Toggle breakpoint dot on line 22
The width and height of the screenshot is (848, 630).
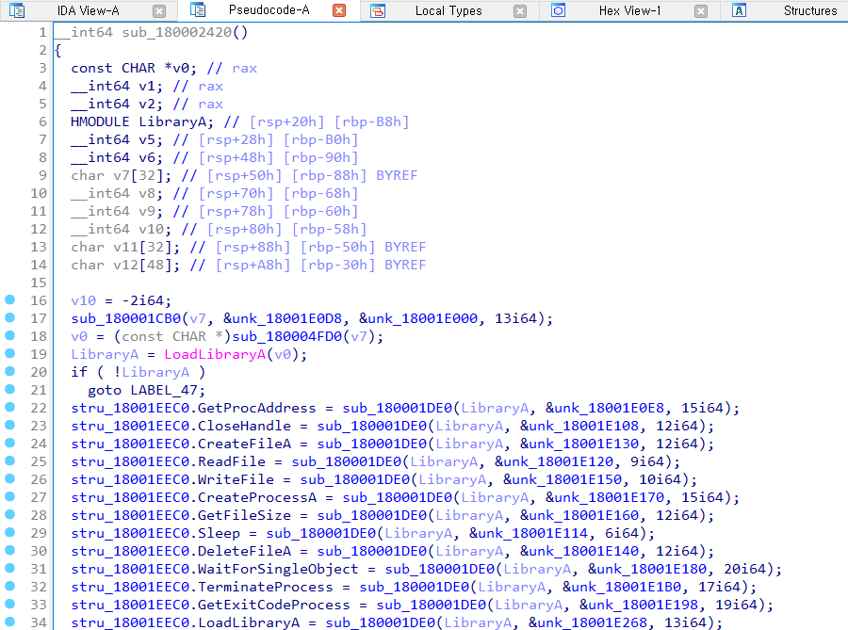[9, 406]
